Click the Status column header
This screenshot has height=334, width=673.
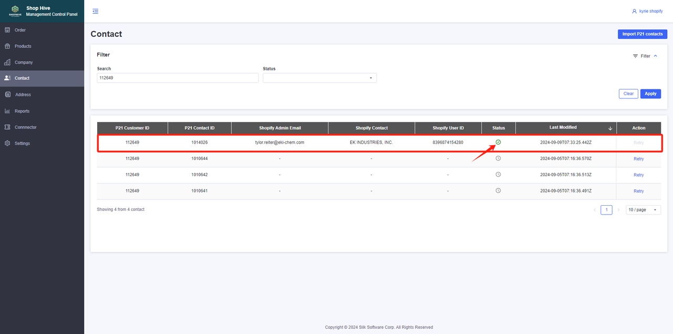click(x=498, y=128)
